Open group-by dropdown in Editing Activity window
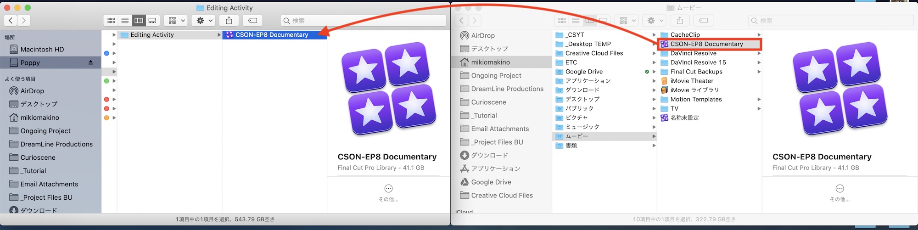 tap(177, 20)
